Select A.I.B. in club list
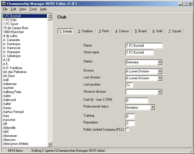Viewport: 194px width, 154px height. [25, 60]
